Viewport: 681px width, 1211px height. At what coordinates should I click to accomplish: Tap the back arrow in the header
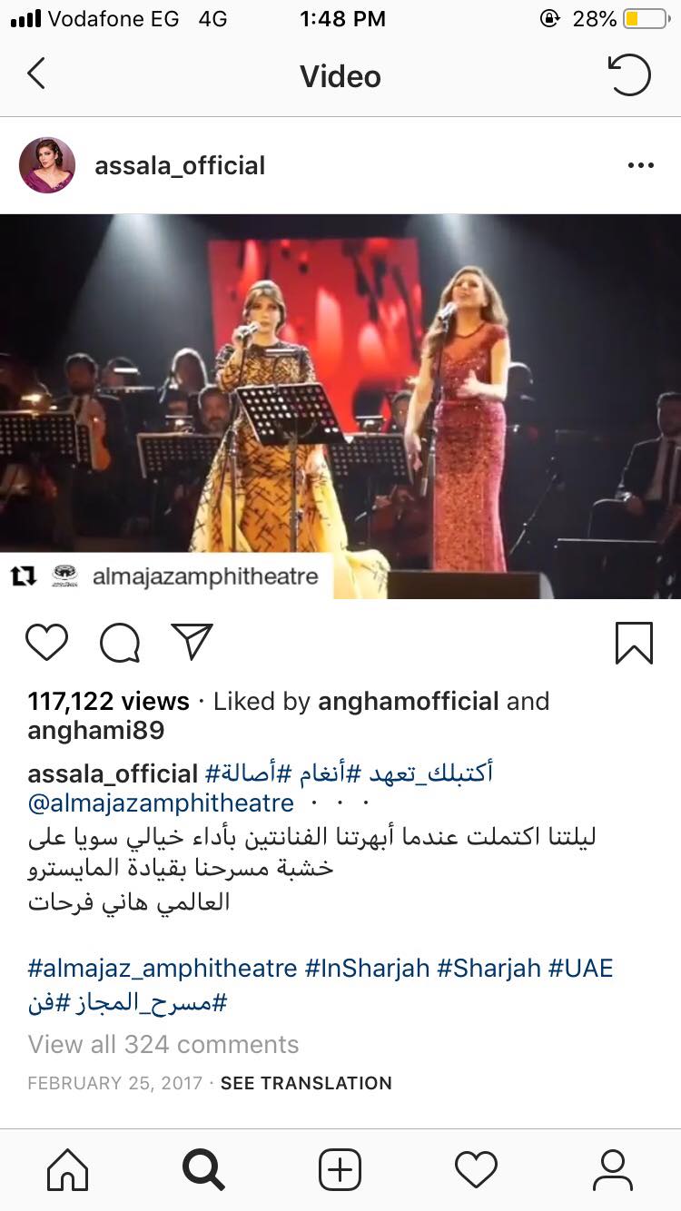coord(36,74)
